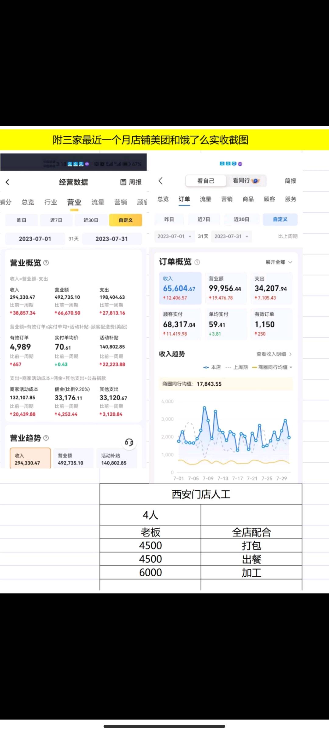Open the 2023-07-01 start date dropdown
This screenshot has width=329, height=733.
174,236
